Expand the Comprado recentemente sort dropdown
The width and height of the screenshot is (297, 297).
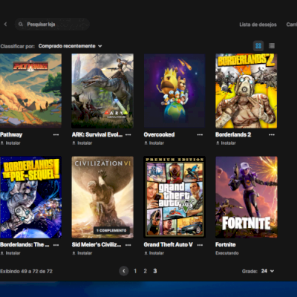(70, 46)
